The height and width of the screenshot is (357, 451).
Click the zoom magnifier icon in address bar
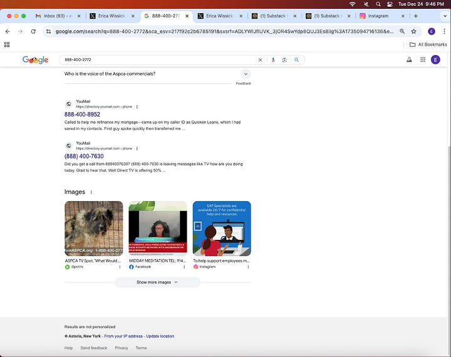[x=402, y=31]
